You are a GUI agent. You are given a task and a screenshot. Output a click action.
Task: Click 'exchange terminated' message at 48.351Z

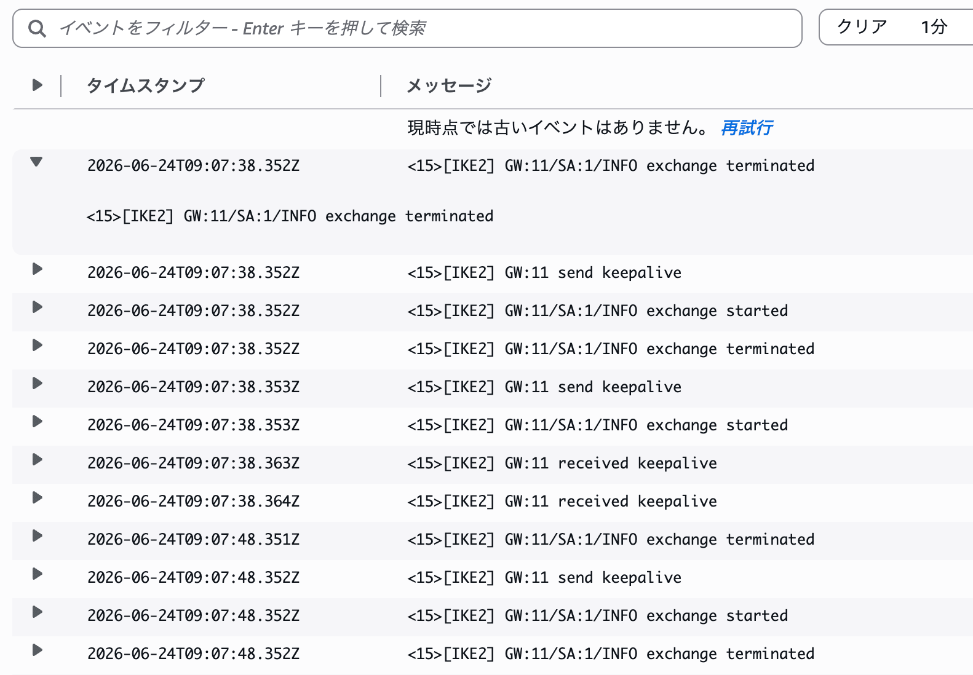click(730, 539)
